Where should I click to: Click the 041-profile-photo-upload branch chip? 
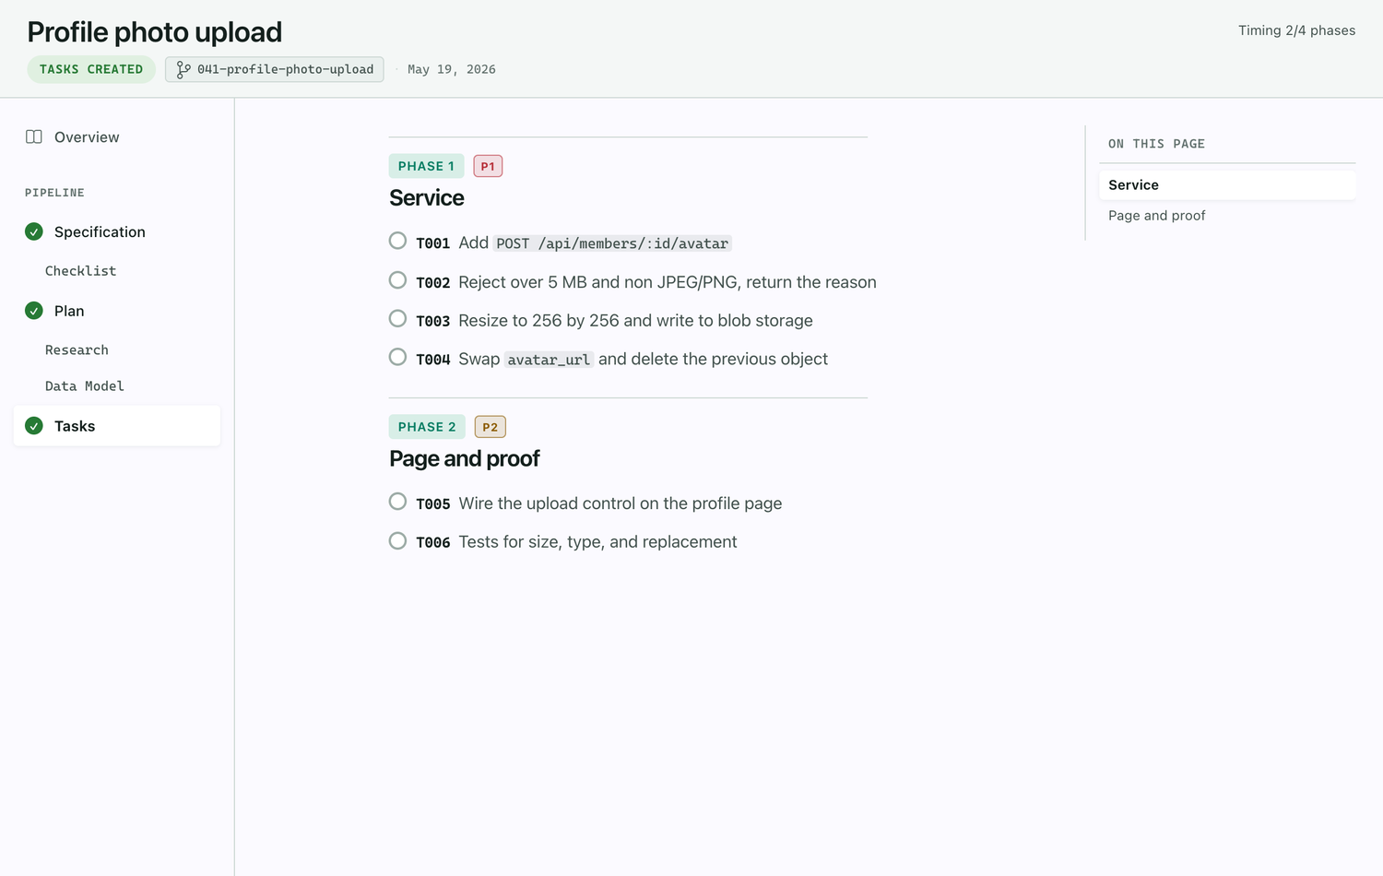[x=275, y=69]
